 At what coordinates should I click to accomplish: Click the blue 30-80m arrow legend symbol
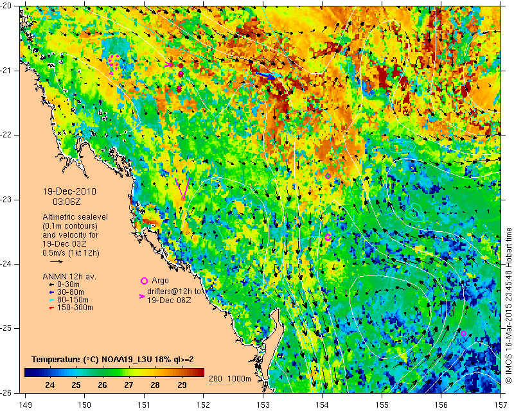click(51, 292)
